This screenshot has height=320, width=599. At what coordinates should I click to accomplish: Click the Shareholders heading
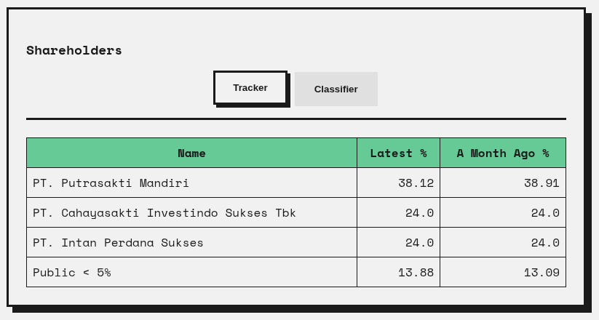click(x=74, y=50)
